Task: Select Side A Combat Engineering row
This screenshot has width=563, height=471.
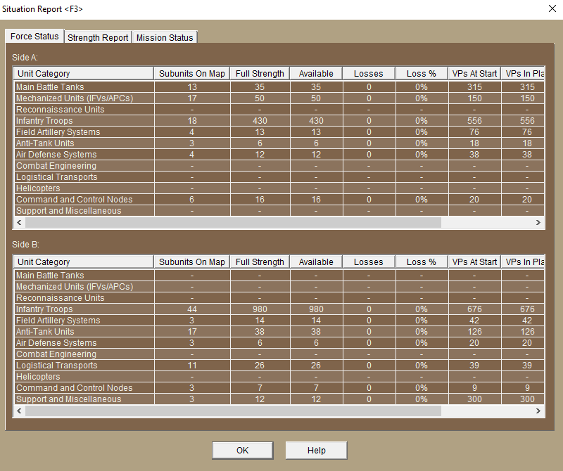Action: click(279, 166)
